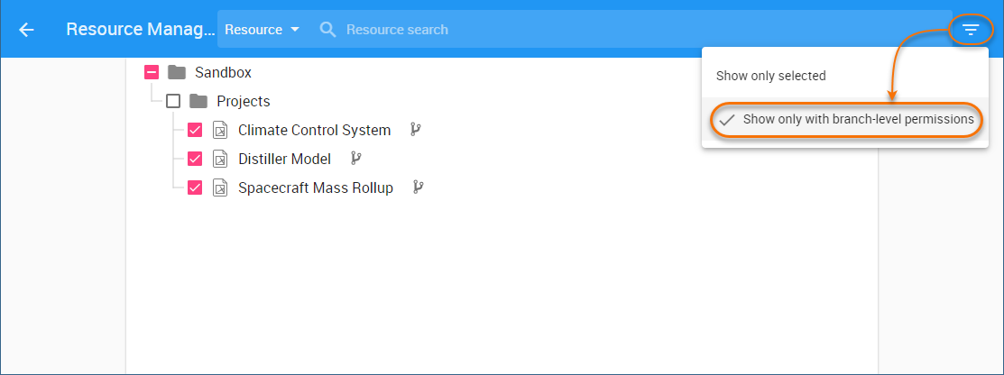Click branch icon beside Distiller Model

355,159
